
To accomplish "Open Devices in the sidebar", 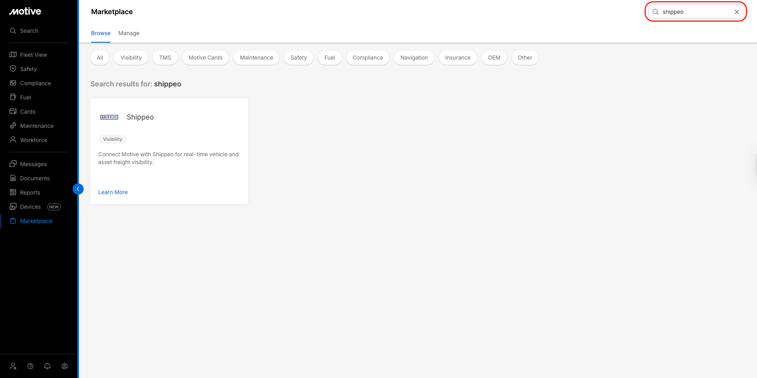I will coord(25,207).
